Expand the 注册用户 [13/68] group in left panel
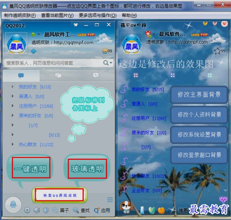 13,106
